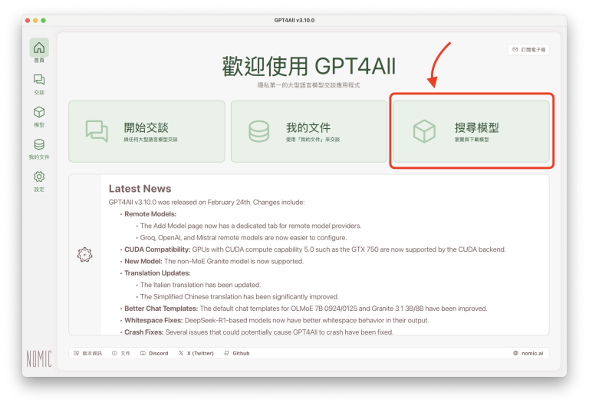The width and height of the screenshot is (589, 406).
Task: Open the X (Twitter) footer link
Action: pyautogui.click(x=196, y=353)
